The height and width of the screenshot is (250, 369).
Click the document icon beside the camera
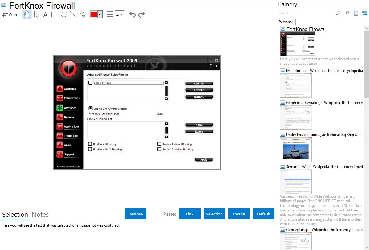point(356,13)
